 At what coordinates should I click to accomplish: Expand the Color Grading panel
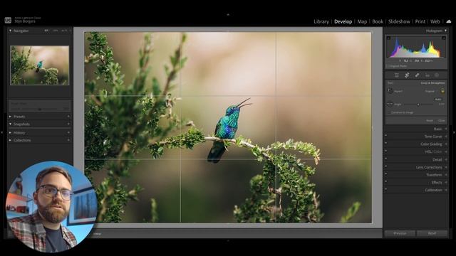click(x=446, y=144)
